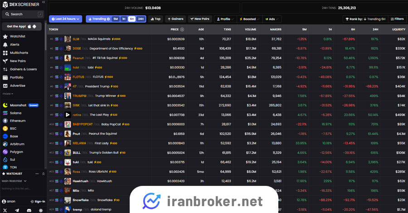Open the Main Watchlist dropdown
Screen dimensions: 408x213
tap(14, 181)
